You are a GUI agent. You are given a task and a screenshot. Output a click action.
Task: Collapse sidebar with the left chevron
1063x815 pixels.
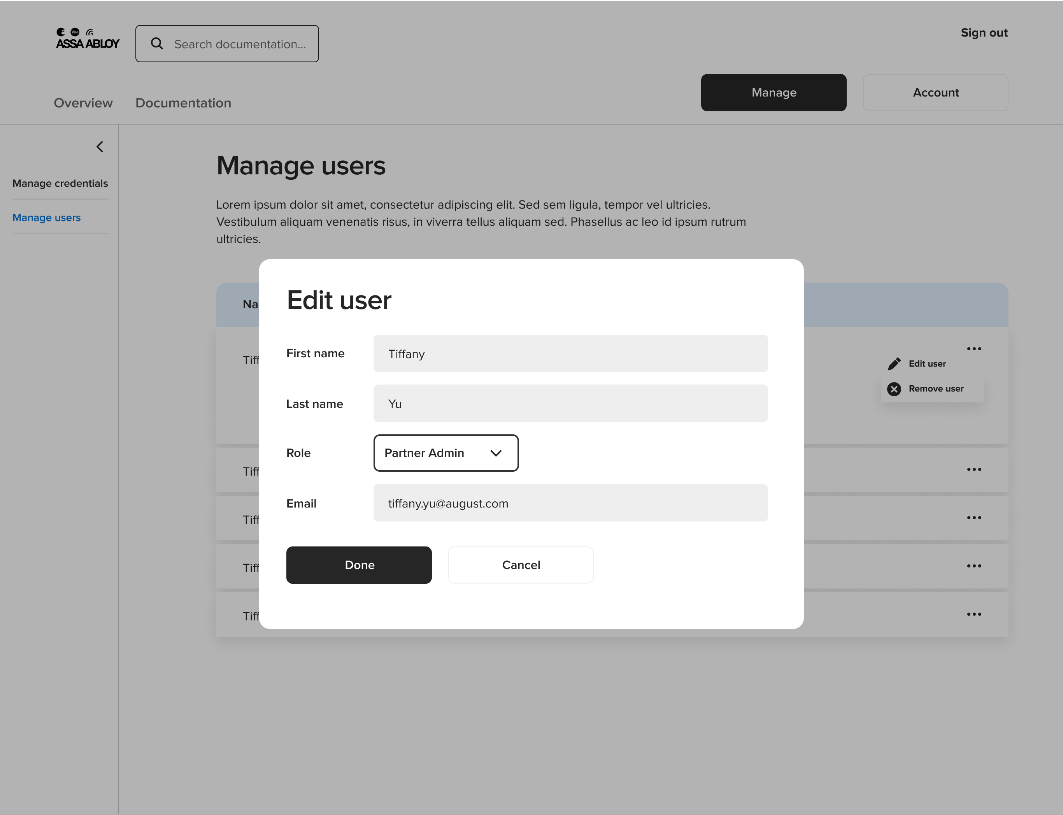[x=100, y=146]
